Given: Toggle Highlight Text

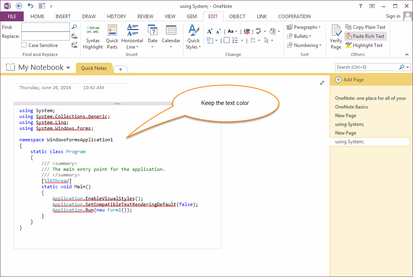Looking at the screenshot, I should [x=364, y=45].
